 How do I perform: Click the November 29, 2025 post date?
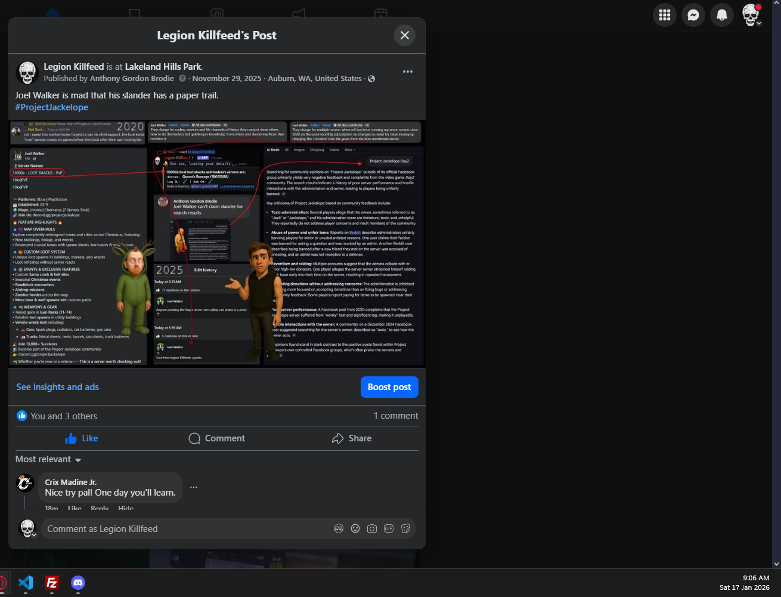(x=227, y=78)
